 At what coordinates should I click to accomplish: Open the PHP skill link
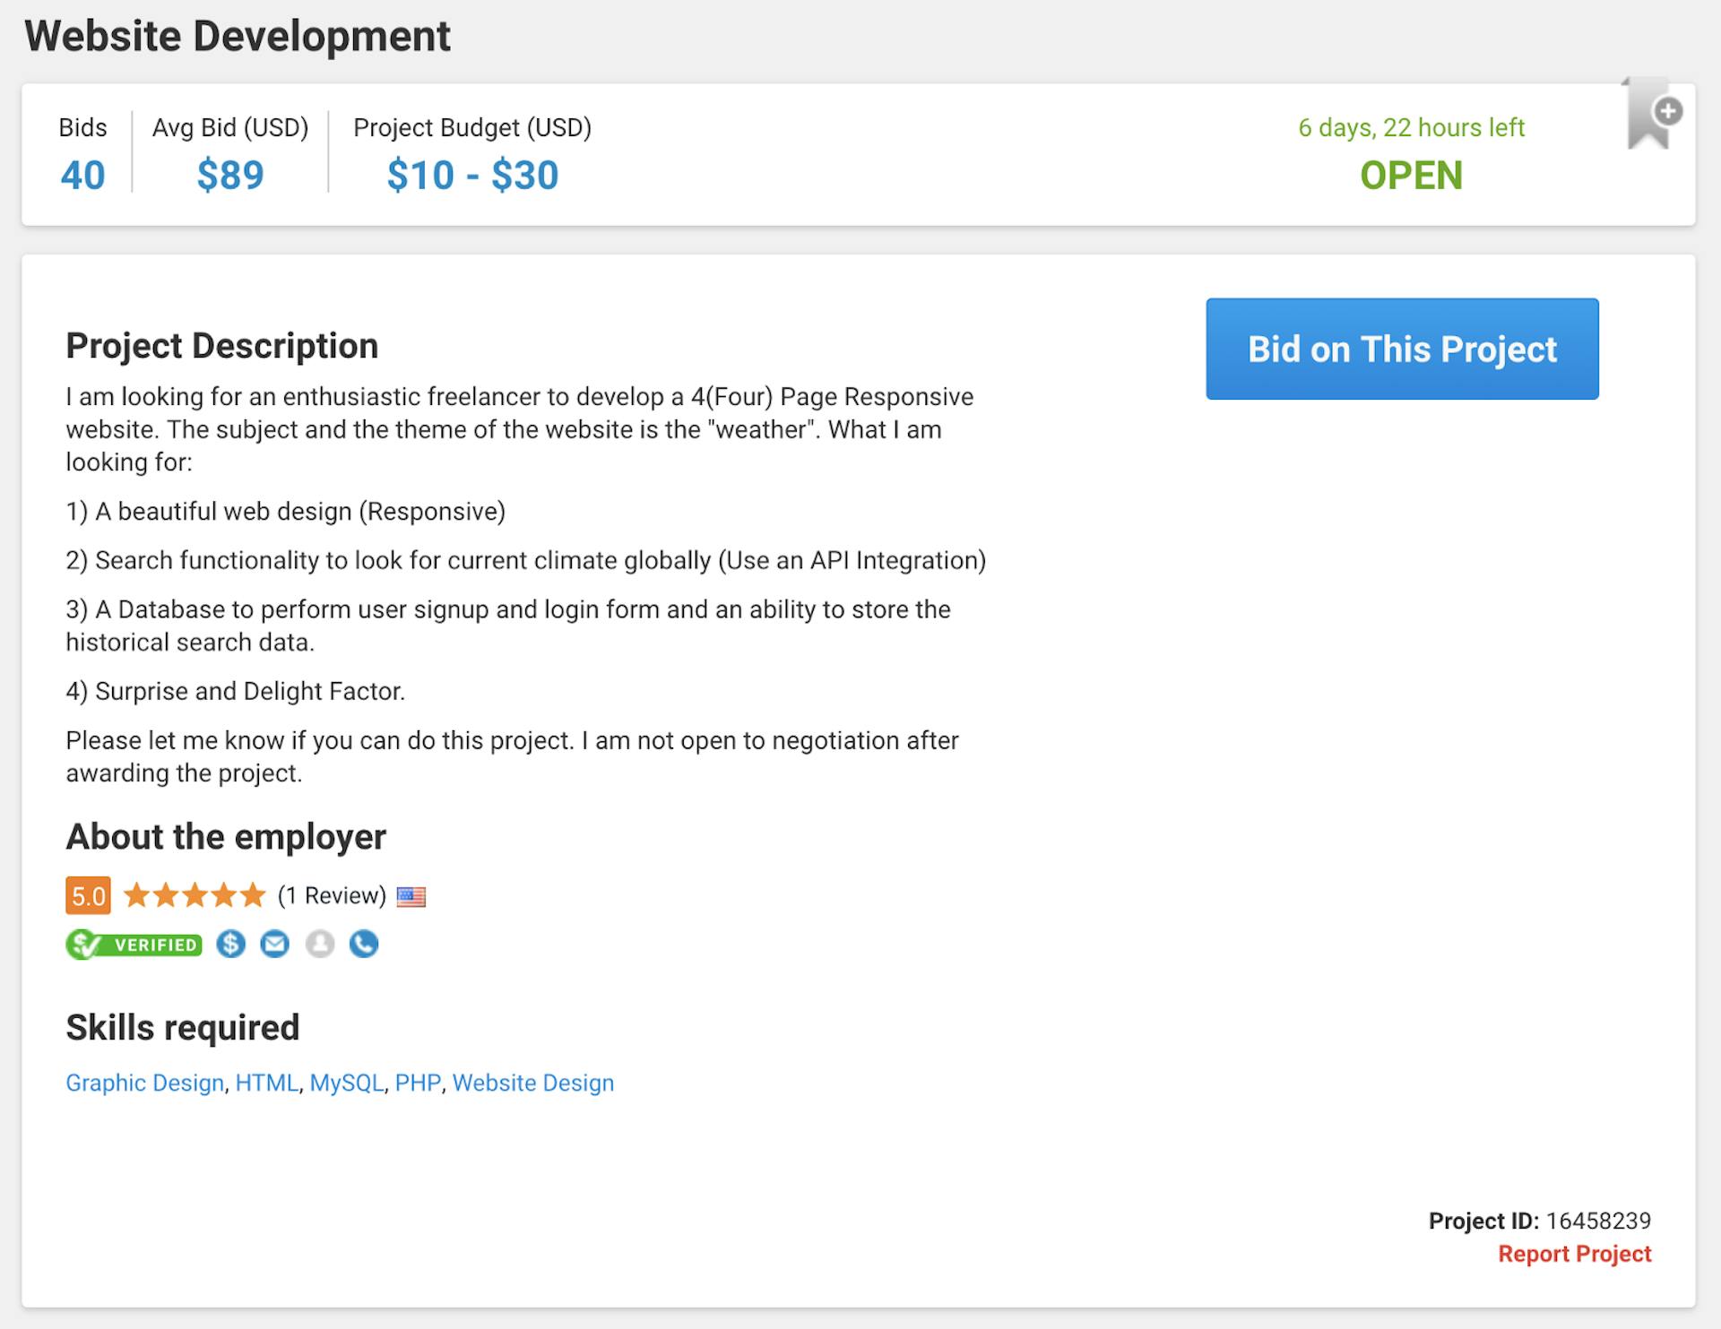418,1083
